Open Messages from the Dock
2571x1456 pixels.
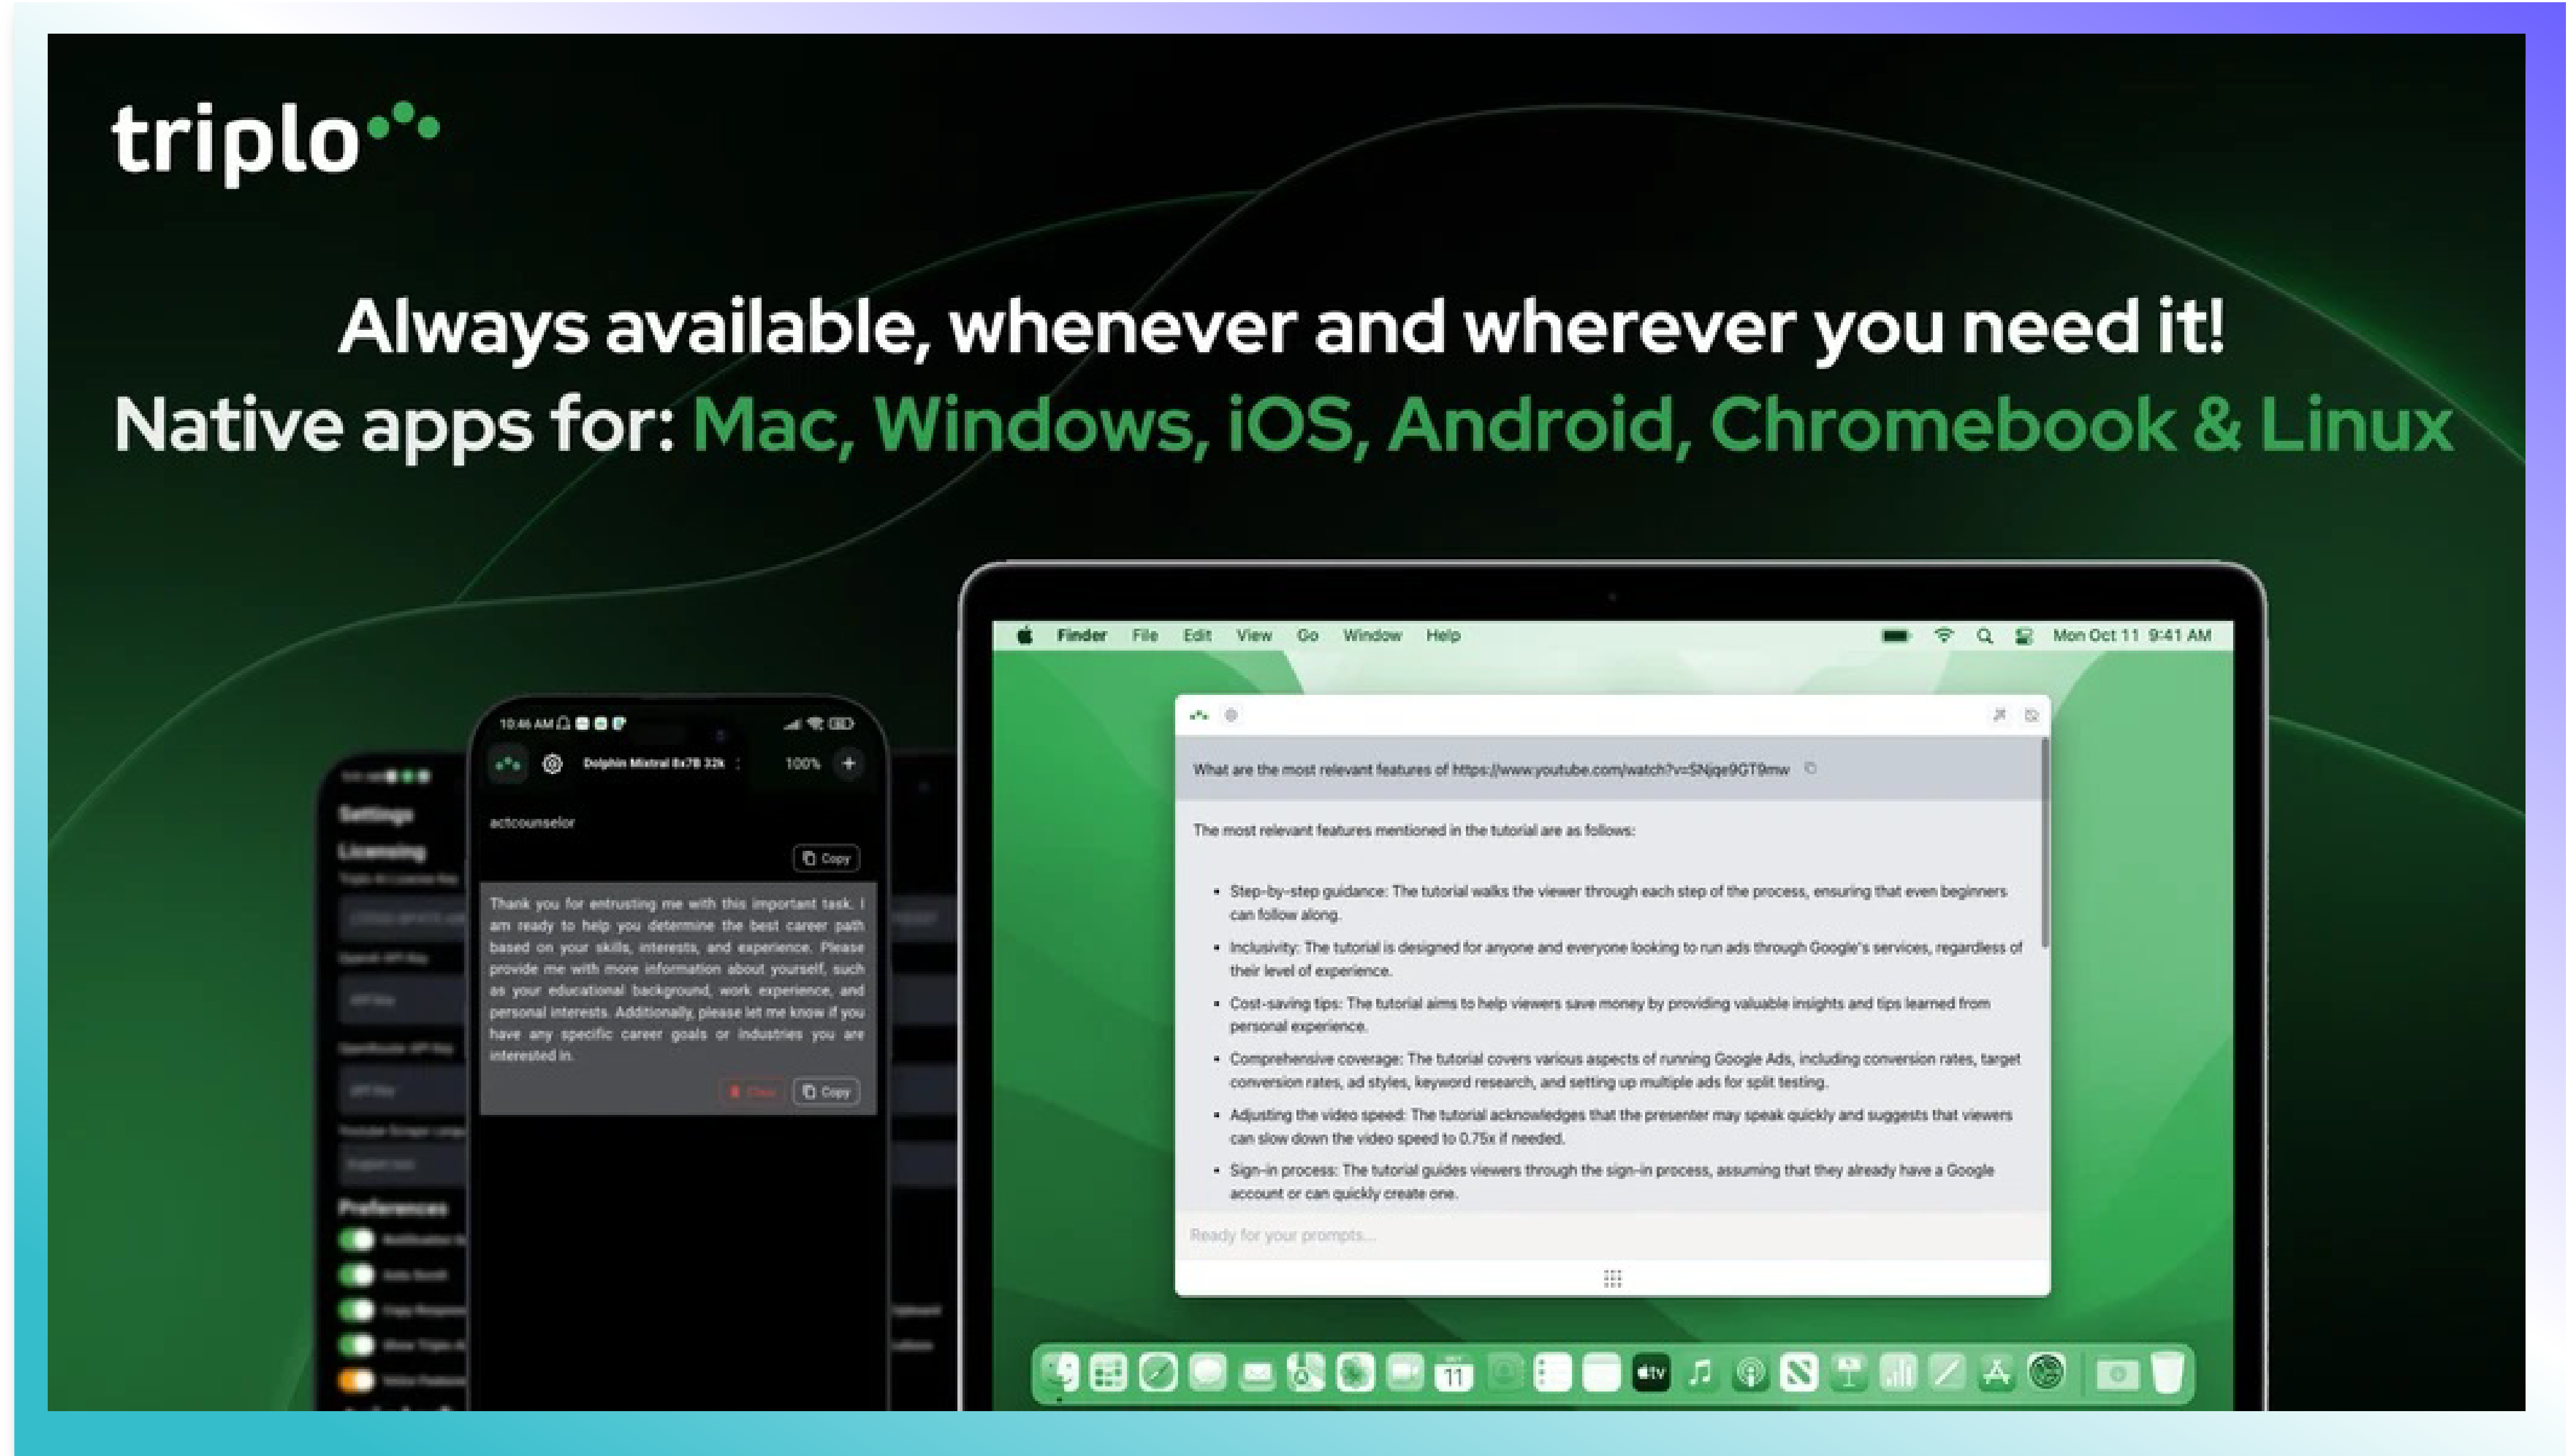pos(1207,1373)
